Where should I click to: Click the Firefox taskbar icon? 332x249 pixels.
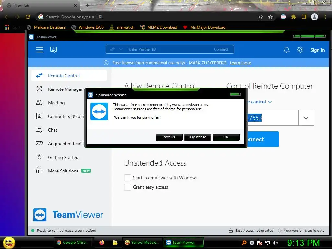pos(102,243)
